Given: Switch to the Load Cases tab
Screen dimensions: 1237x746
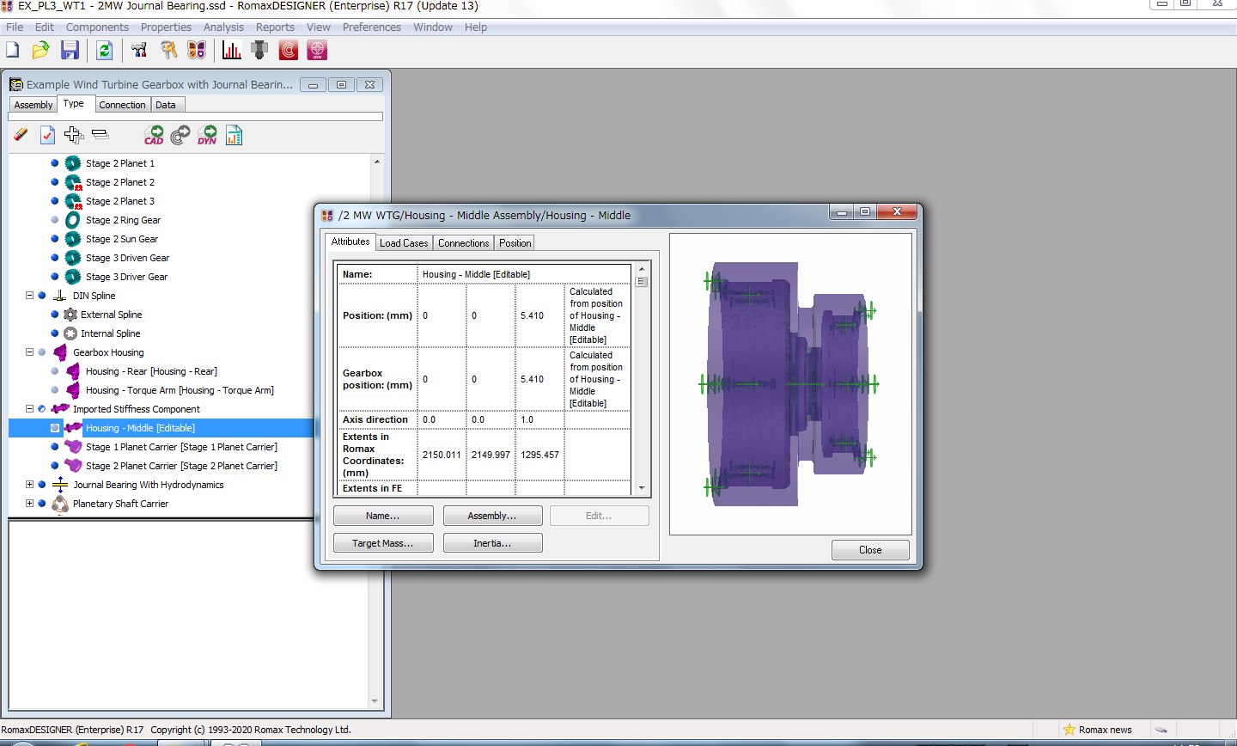Looking at the screenshot, I should point(404,243).
